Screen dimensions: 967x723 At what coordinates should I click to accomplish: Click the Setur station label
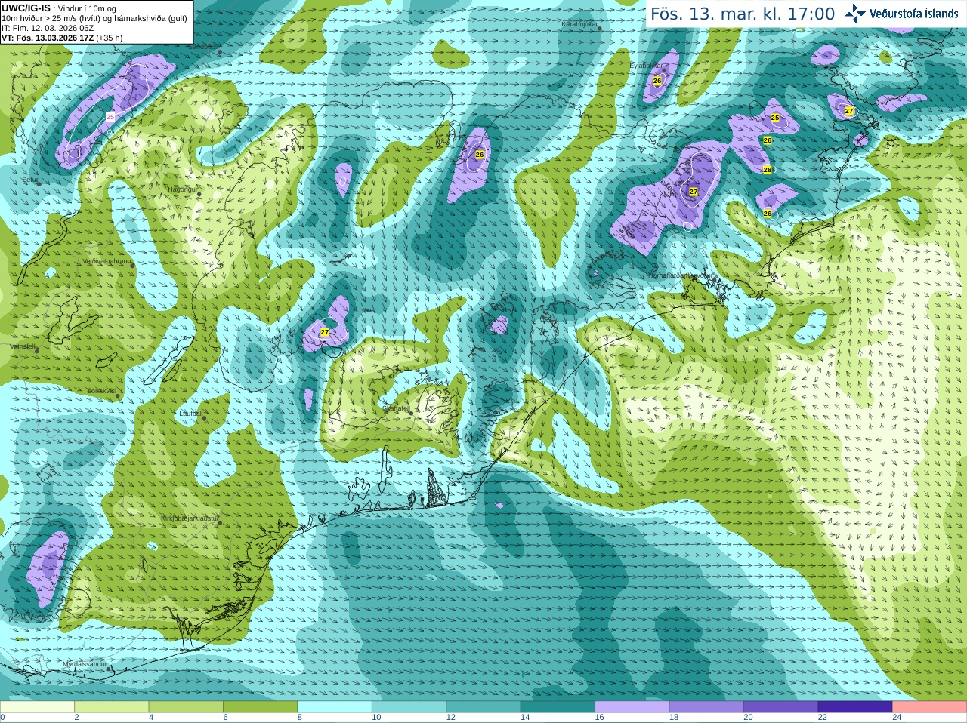click(30, 180)
